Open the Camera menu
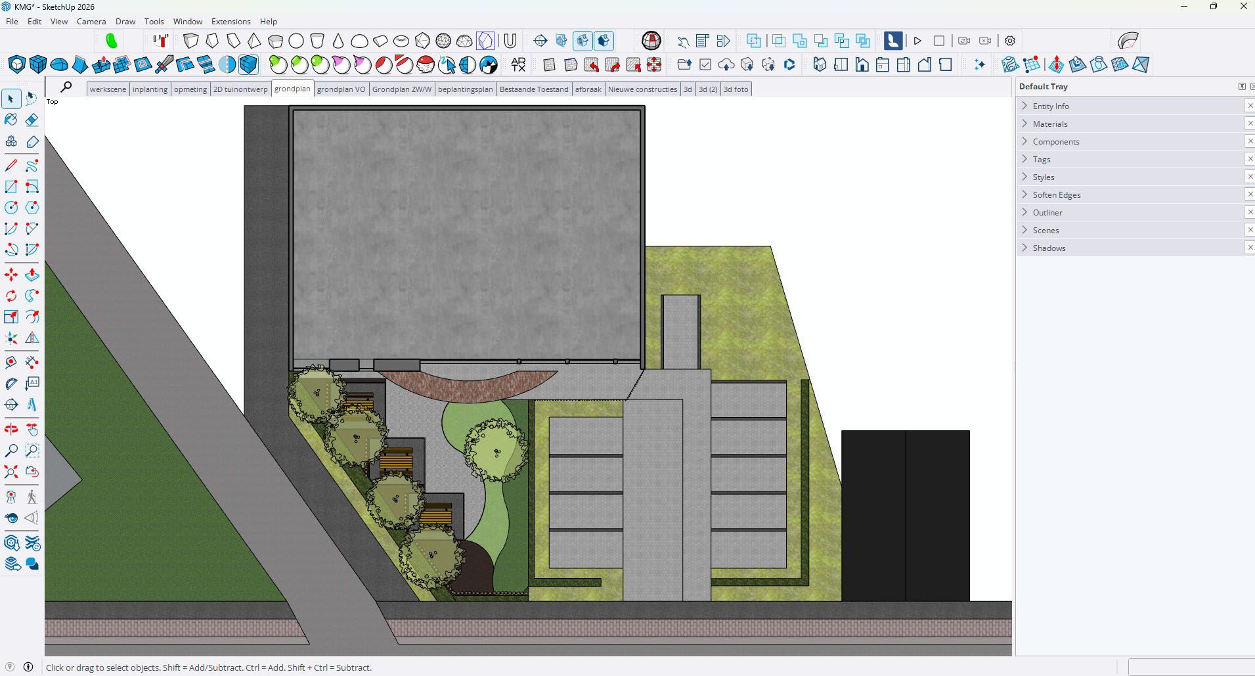 [x=91, y=21]
